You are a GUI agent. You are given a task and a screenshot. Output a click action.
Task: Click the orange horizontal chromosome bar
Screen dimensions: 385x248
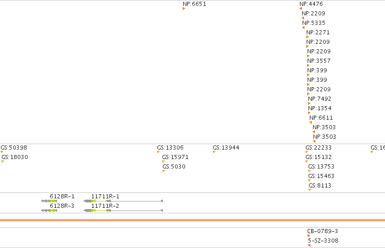coord(193,220)
